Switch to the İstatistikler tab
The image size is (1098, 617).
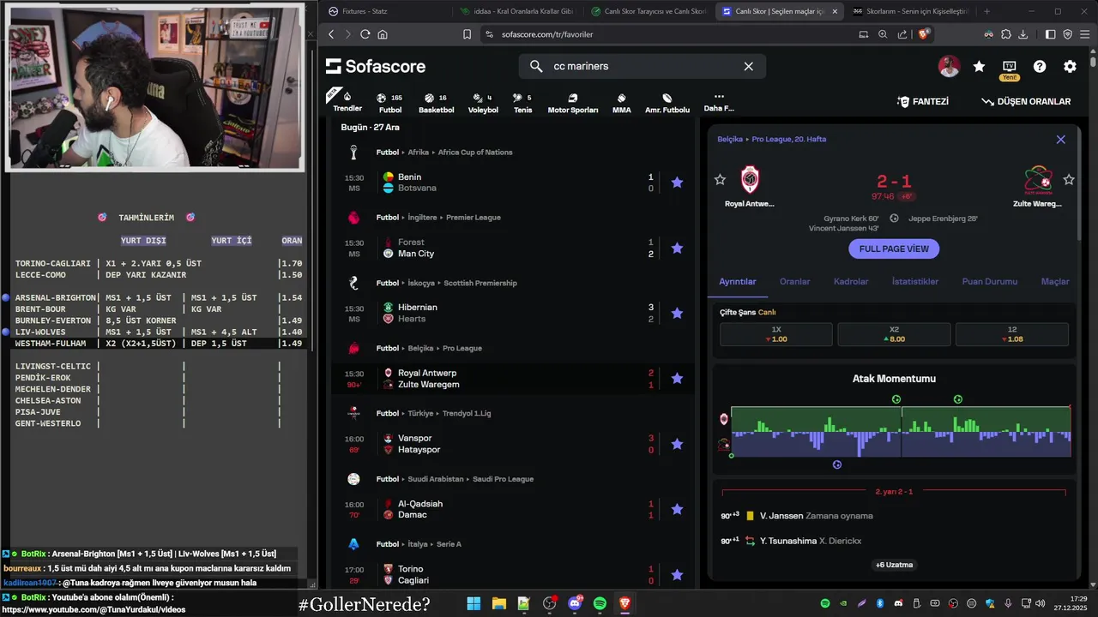coord(915,282)
